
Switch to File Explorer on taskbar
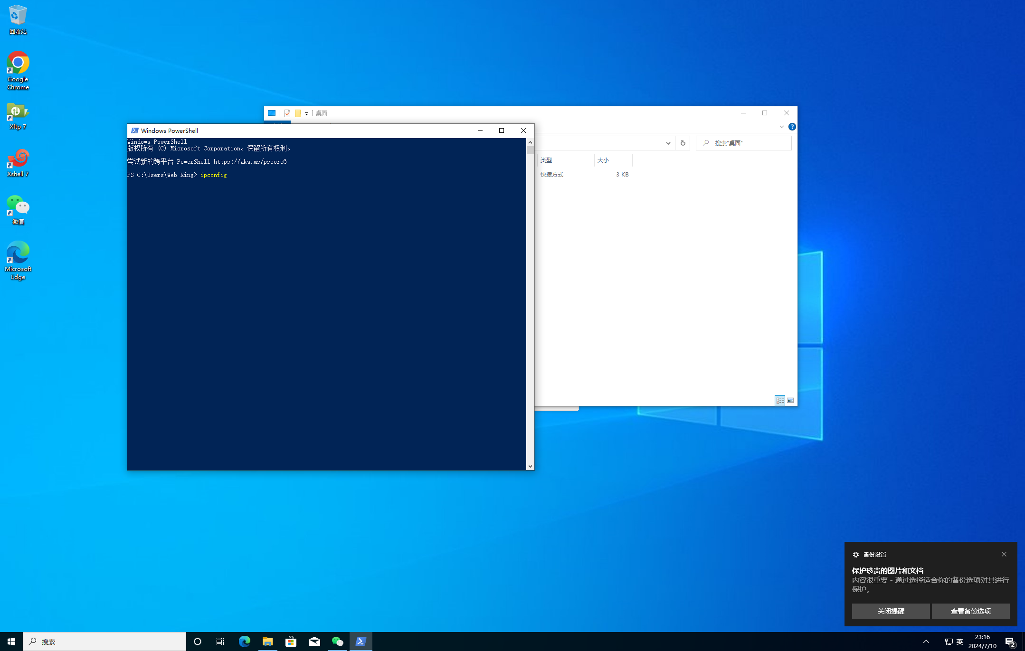tap(267, 642)
